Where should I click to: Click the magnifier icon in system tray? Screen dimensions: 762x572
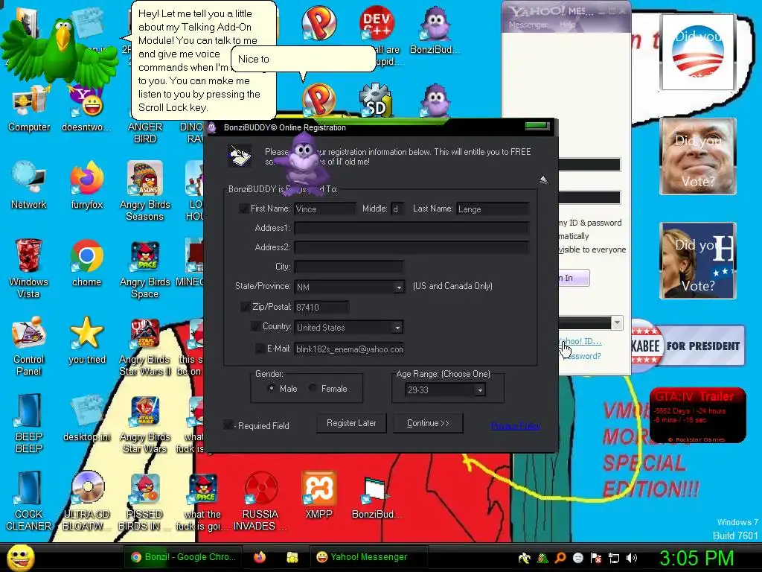tap(560, 558)
